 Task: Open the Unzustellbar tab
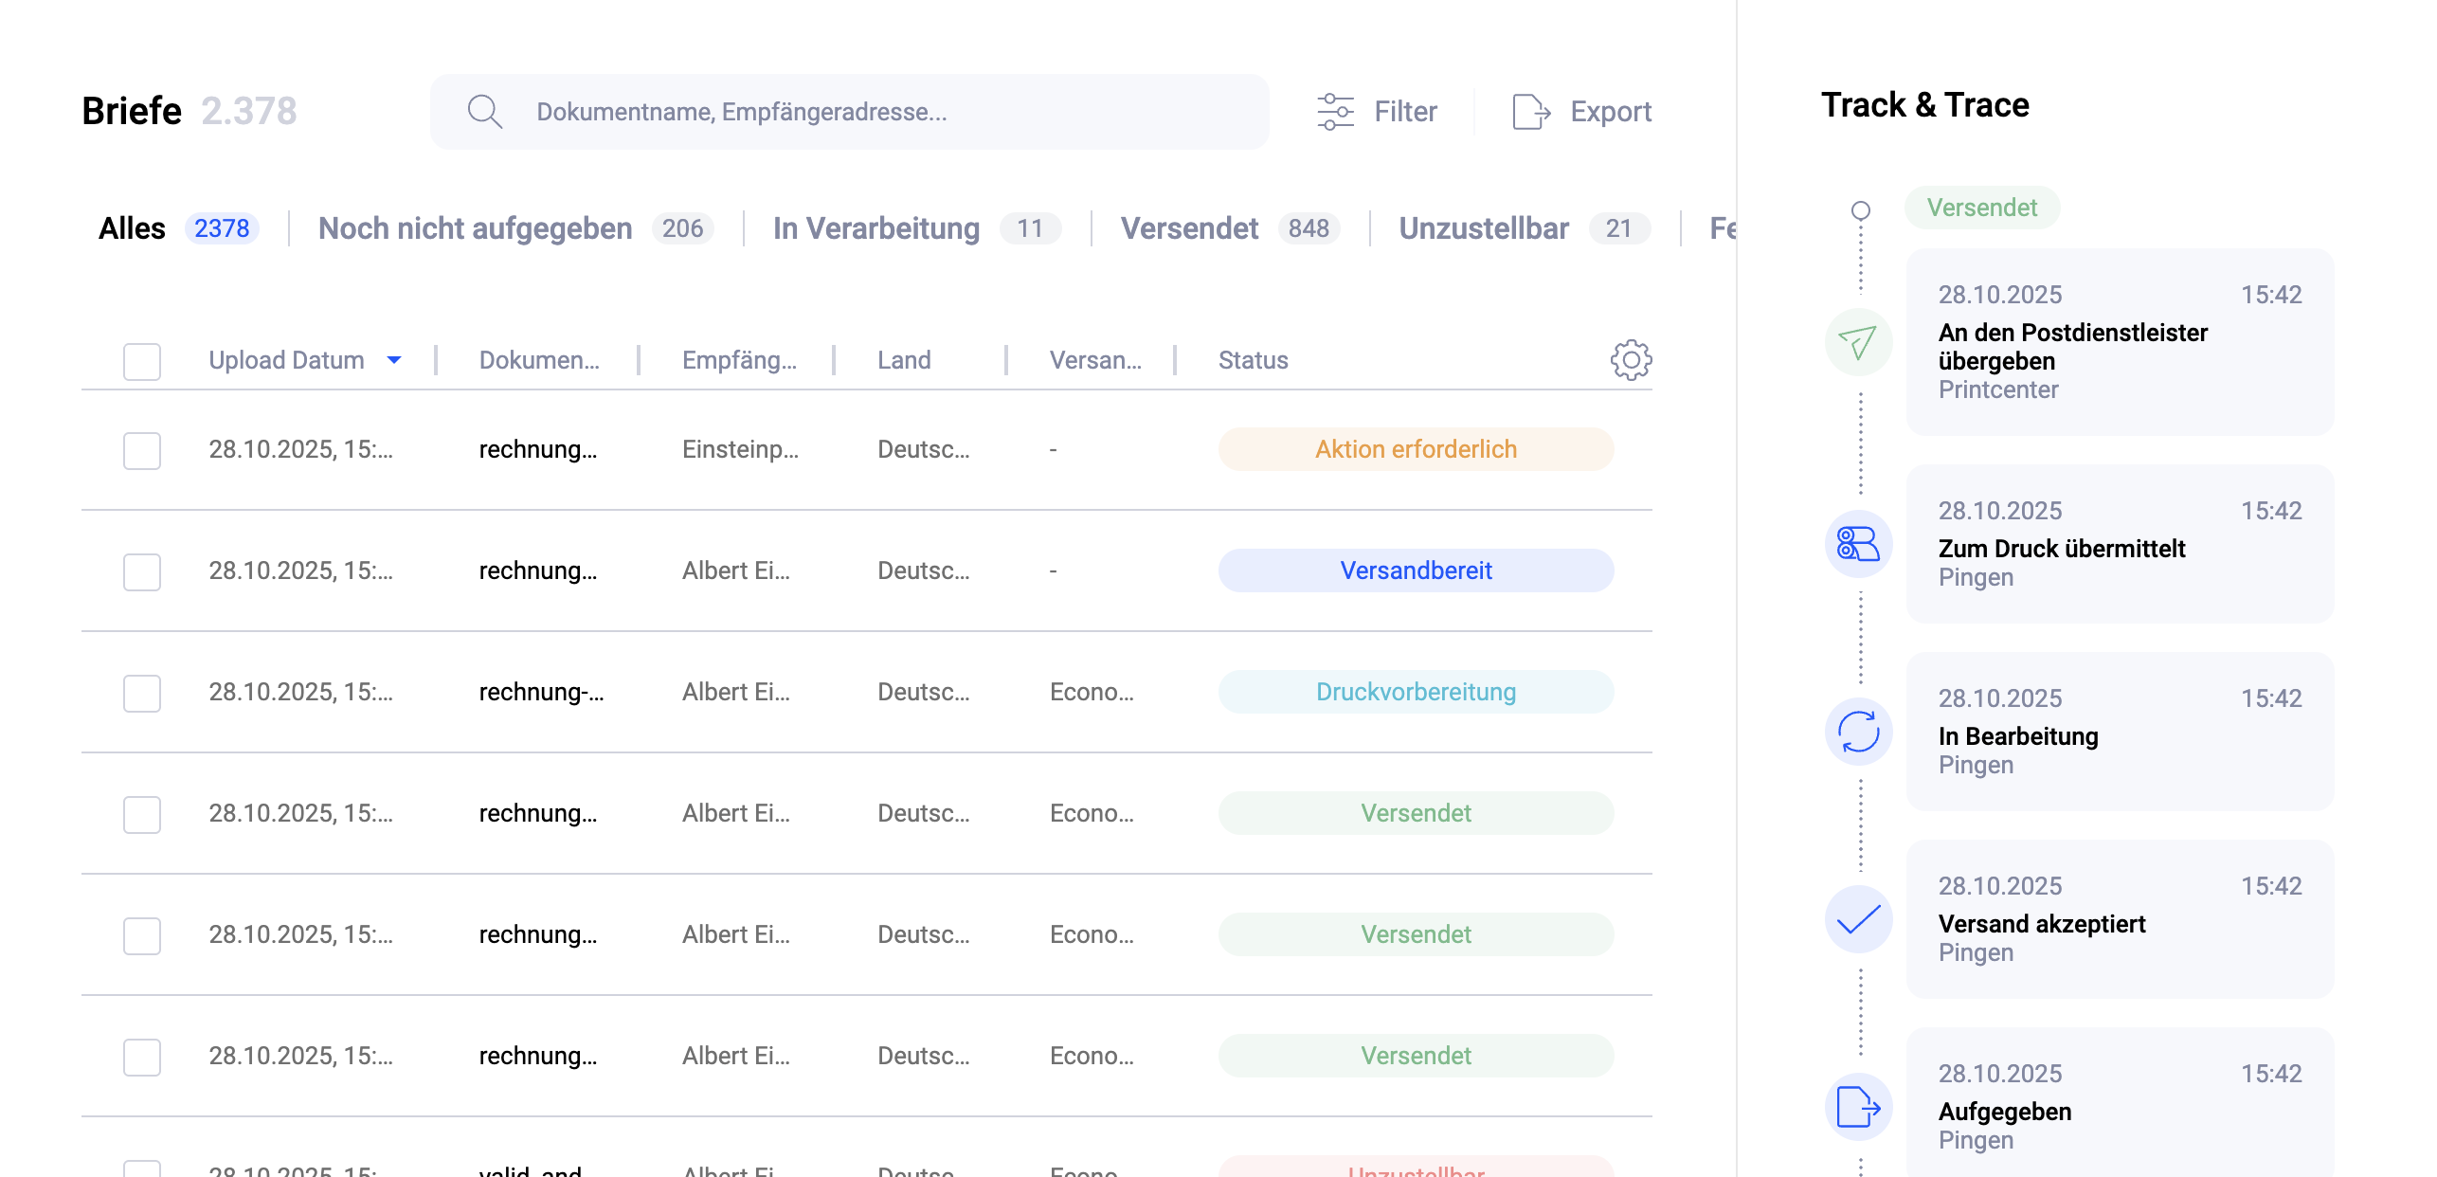pos(1484,227)
